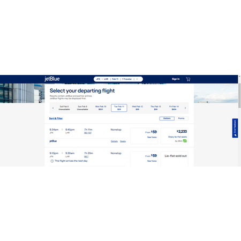The width and height of the screenshot is (241, 241).
Task: Expand See fares for 8:34am flight
Action: click(x=152, y=137)
